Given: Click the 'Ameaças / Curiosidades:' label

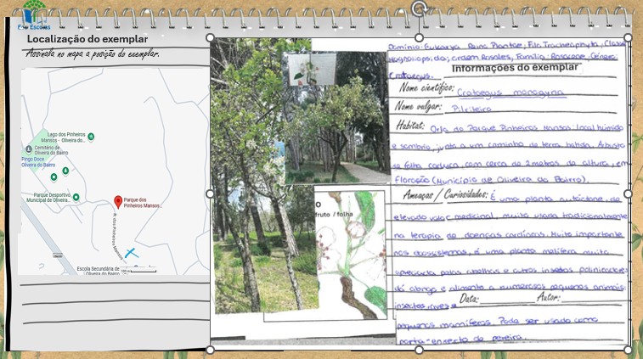Looking at the screenshot, I should coord(446,194).
